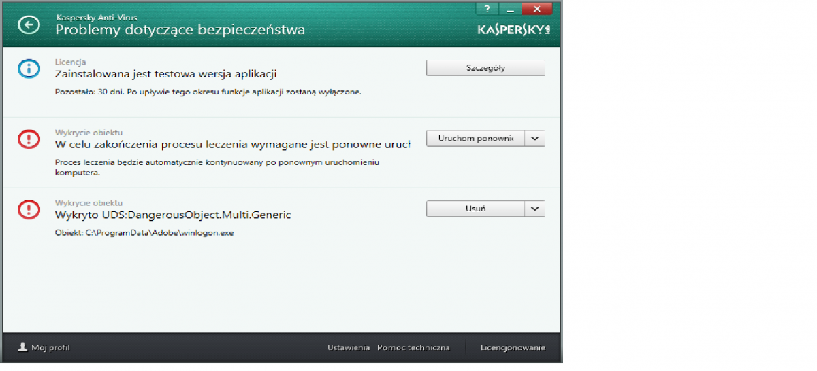Open Licencjonowanie link
Viewport: 817px width, 371px height.
(x=513, y=348)
